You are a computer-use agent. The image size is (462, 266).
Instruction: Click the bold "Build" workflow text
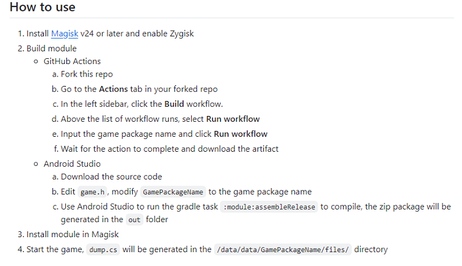click(x=174, y=104)
